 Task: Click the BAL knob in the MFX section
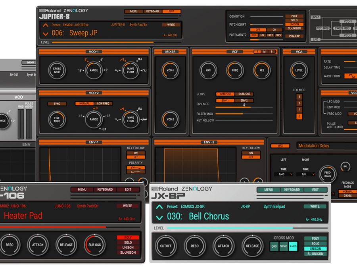tap(345, 166)
